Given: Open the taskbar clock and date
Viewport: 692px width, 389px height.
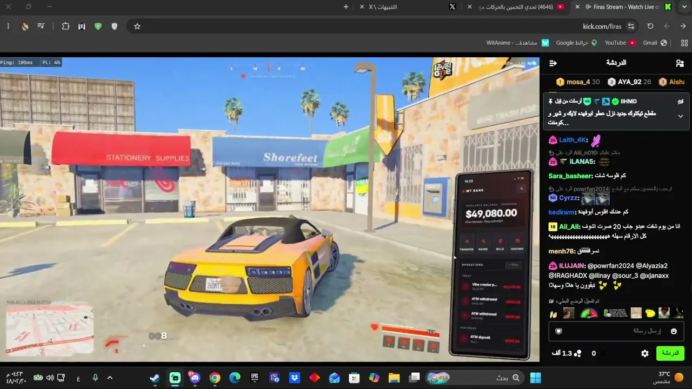Looking at the screenshot, I should [x=16, y=378].
